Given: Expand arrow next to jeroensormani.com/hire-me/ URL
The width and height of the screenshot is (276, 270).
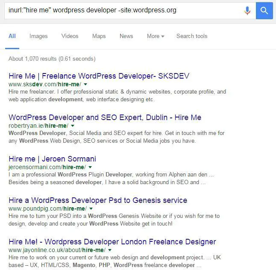Looking at the screenshot, I should coord(90,167).
